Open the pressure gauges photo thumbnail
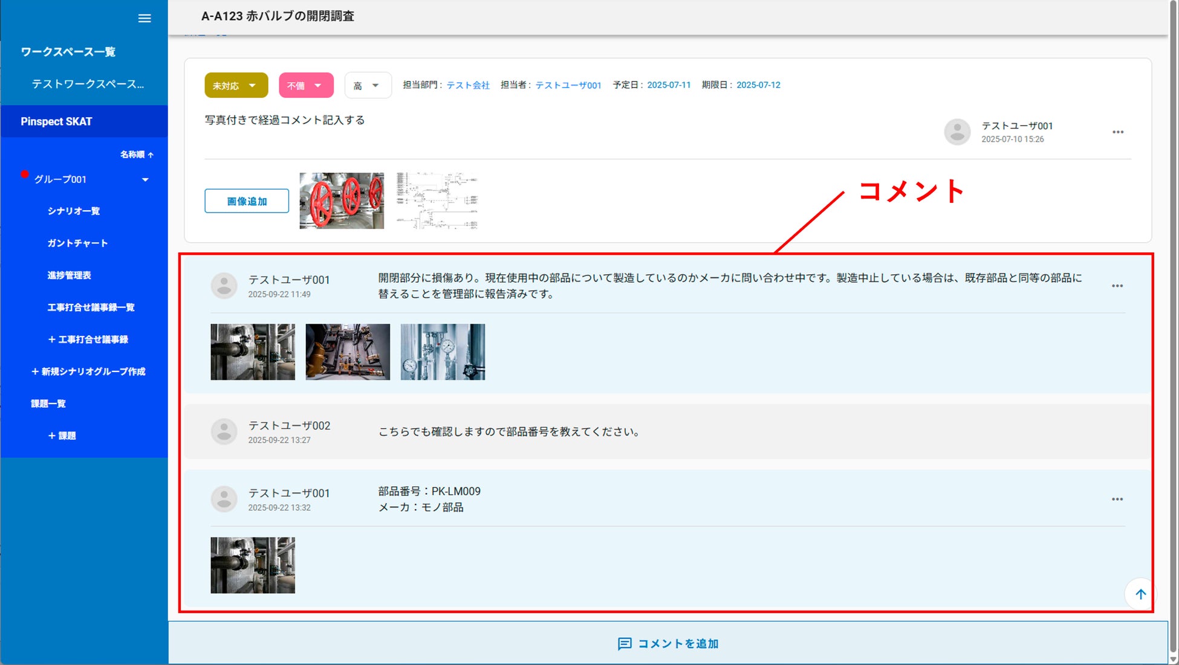 pos(443,352)
